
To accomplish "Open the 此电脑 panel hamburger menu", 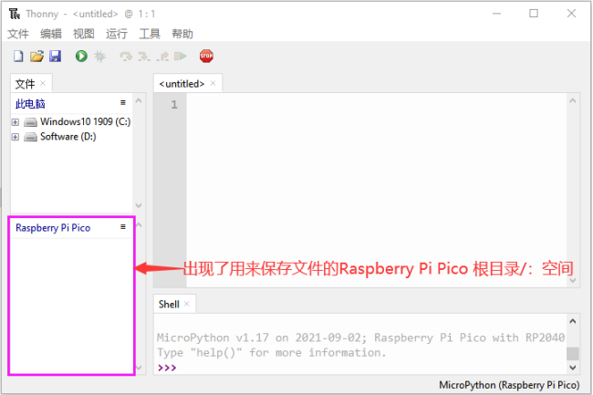I will (123, 102).
